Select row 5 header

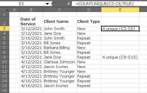(x=4, y=38)
